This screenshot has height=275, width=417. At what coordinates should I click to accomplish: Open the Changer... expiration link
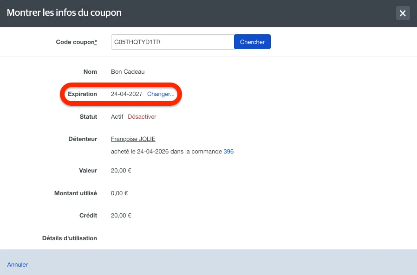[x=161, y=94]
